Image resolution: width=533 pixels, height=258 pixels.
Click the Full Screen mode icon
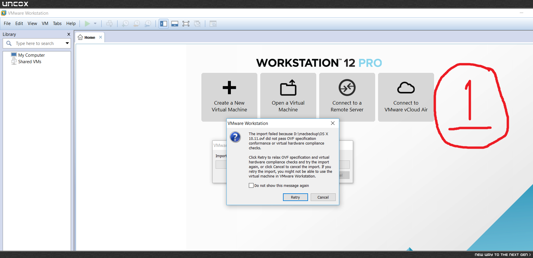point(186,24)
